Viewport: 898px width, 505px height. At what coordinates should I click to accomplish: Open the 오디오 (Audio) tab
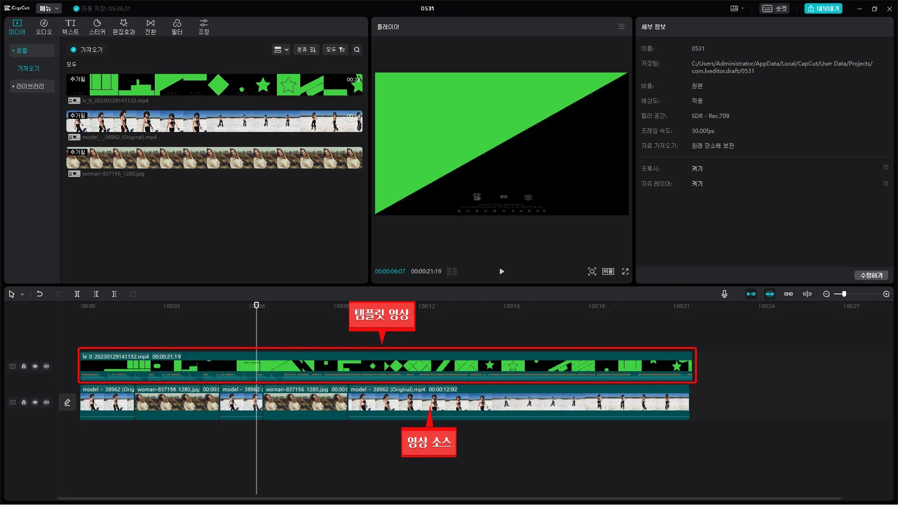44,27
